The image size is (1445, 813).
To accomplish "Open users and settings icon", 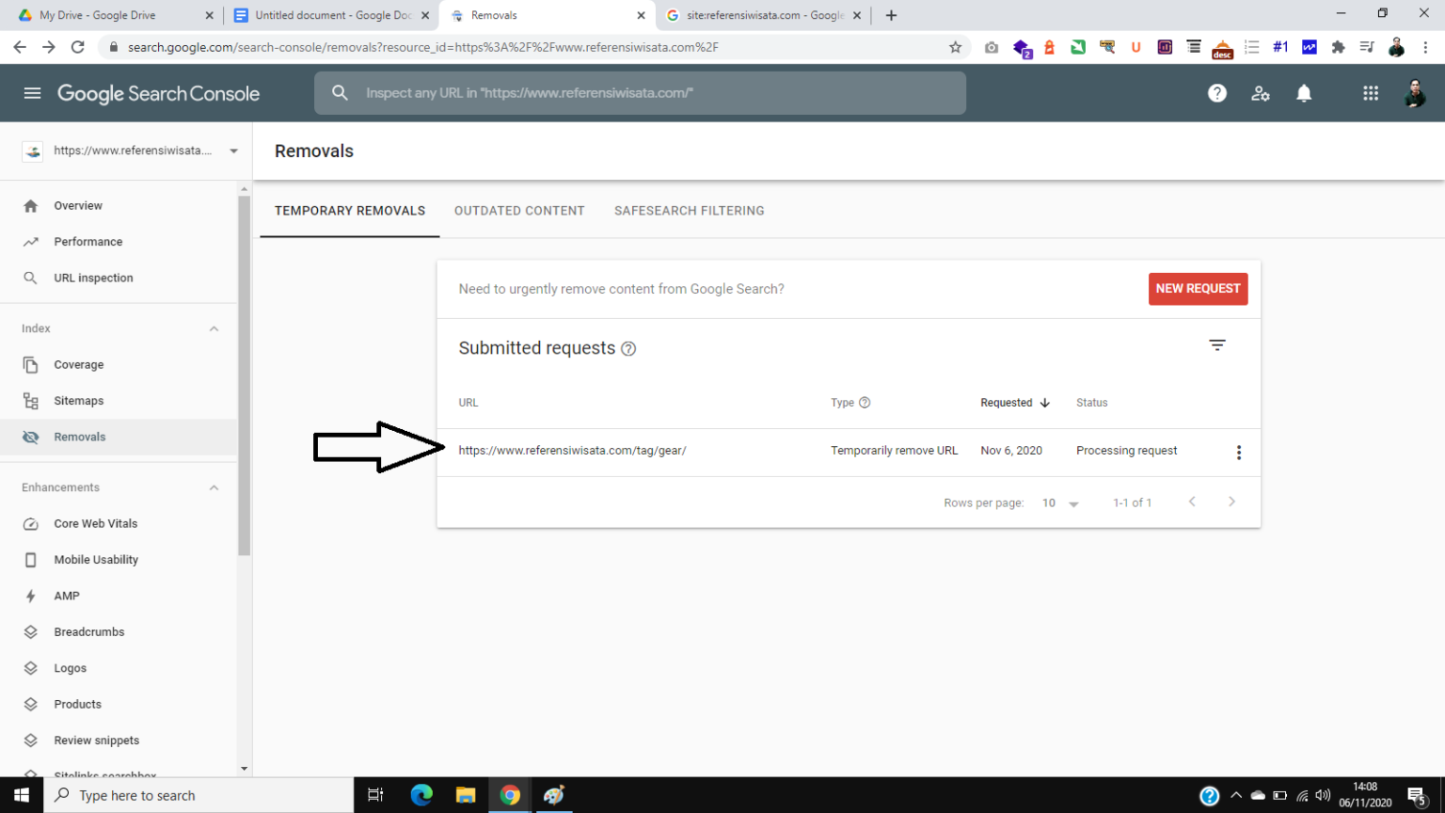I will tap(1260, 93).
